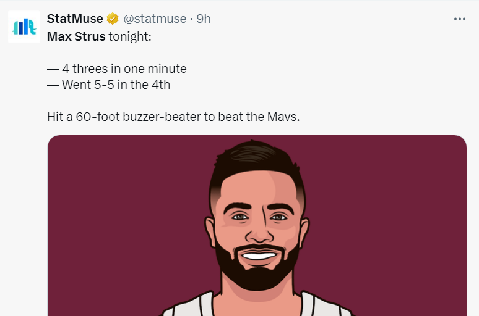
Task: Click the illustrated player's nose
Action: tap(259, 231)
